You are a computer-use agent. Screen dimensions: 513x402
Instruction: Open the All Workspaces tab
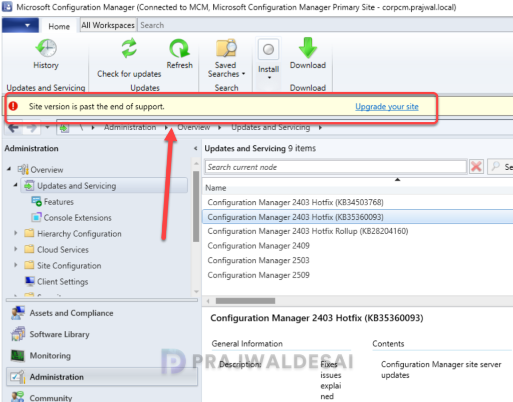tap(108, 26)
